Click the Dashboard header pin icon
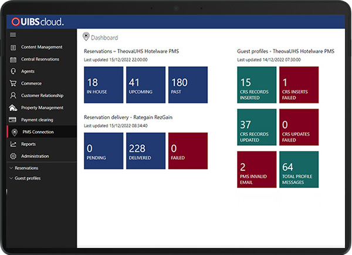This screenshot has width=352, height=255. 86,36
